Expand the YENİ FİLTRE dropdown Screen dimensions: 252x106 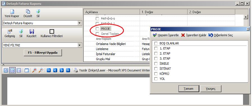[x=79, y=45]
